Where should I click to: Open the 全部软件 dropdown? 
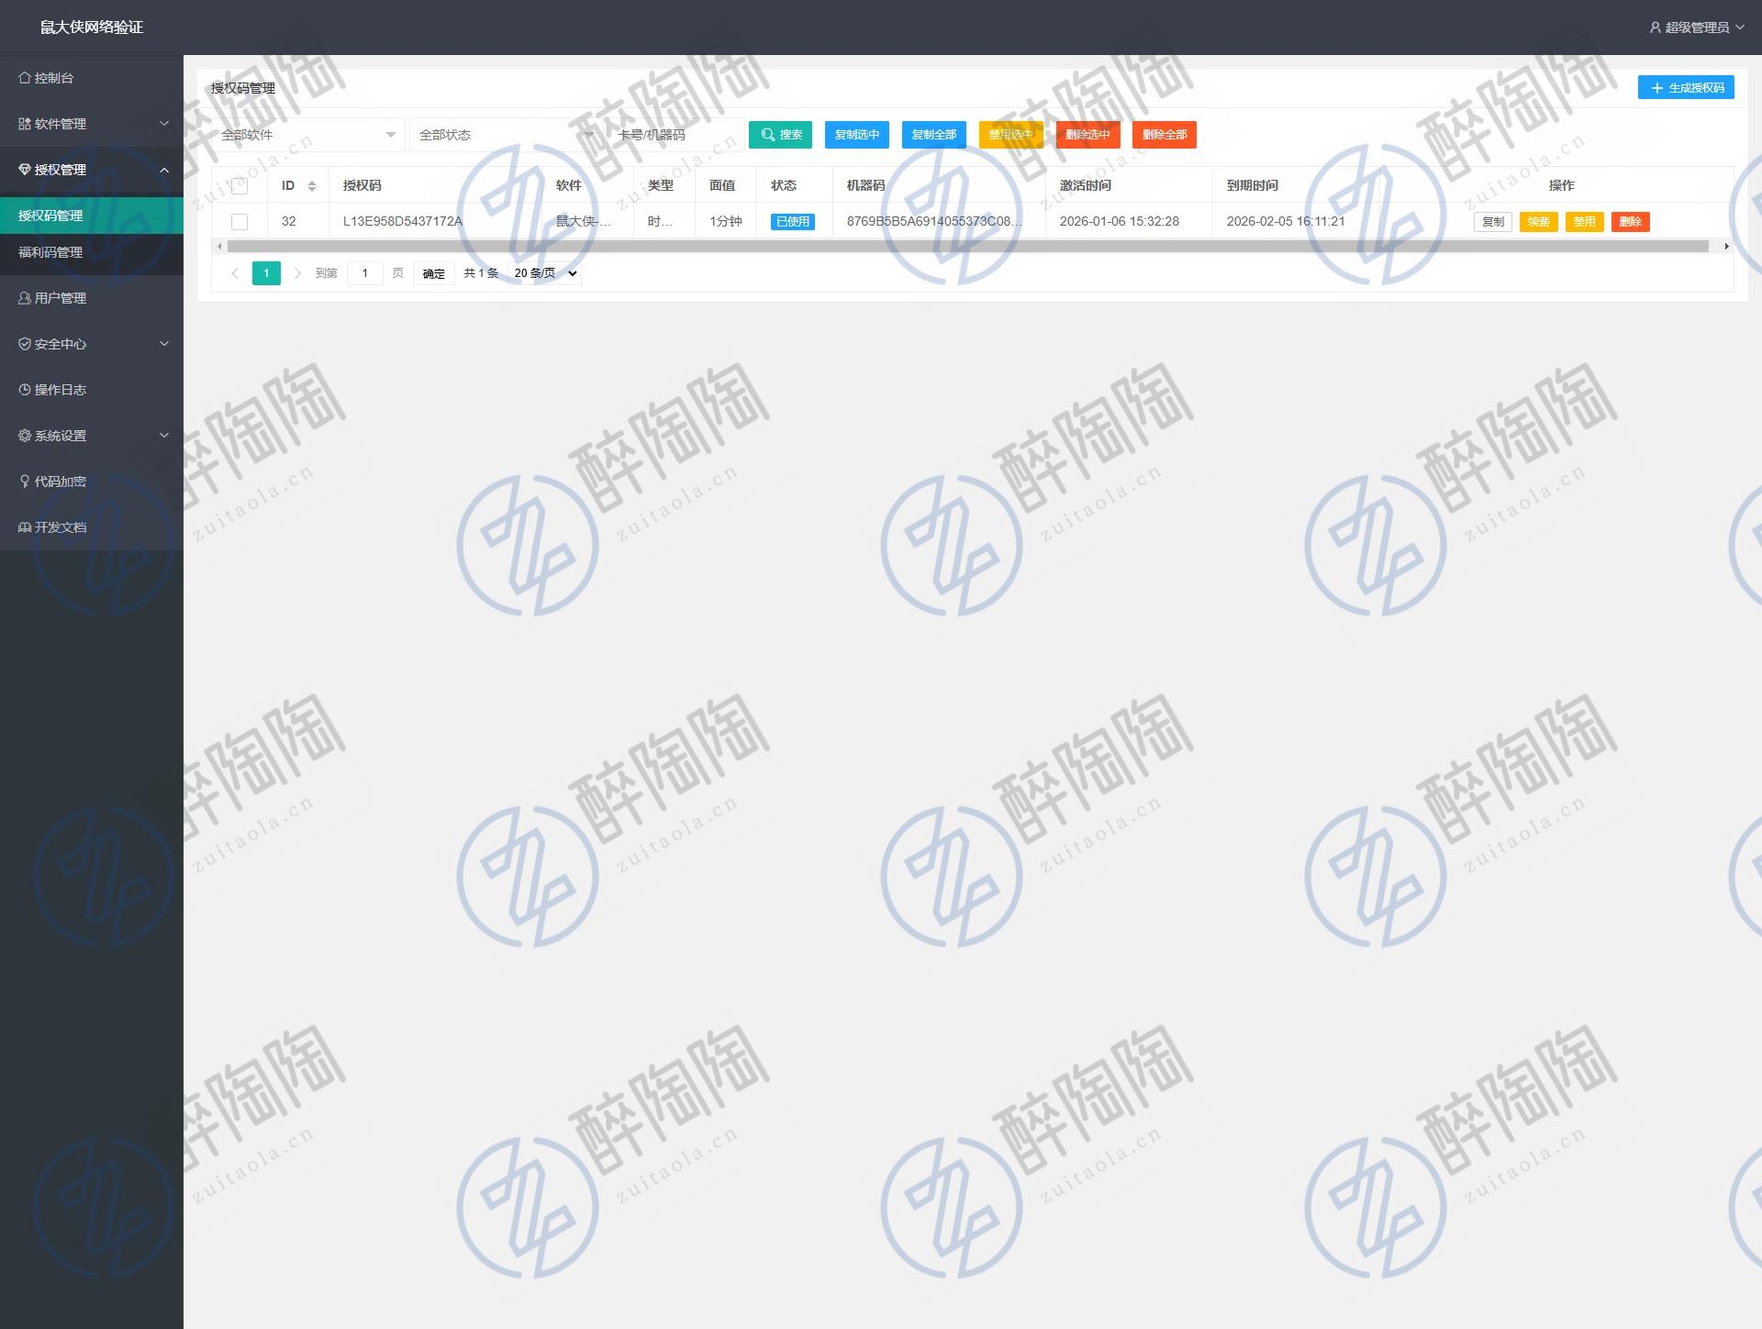tap(307, 135)
